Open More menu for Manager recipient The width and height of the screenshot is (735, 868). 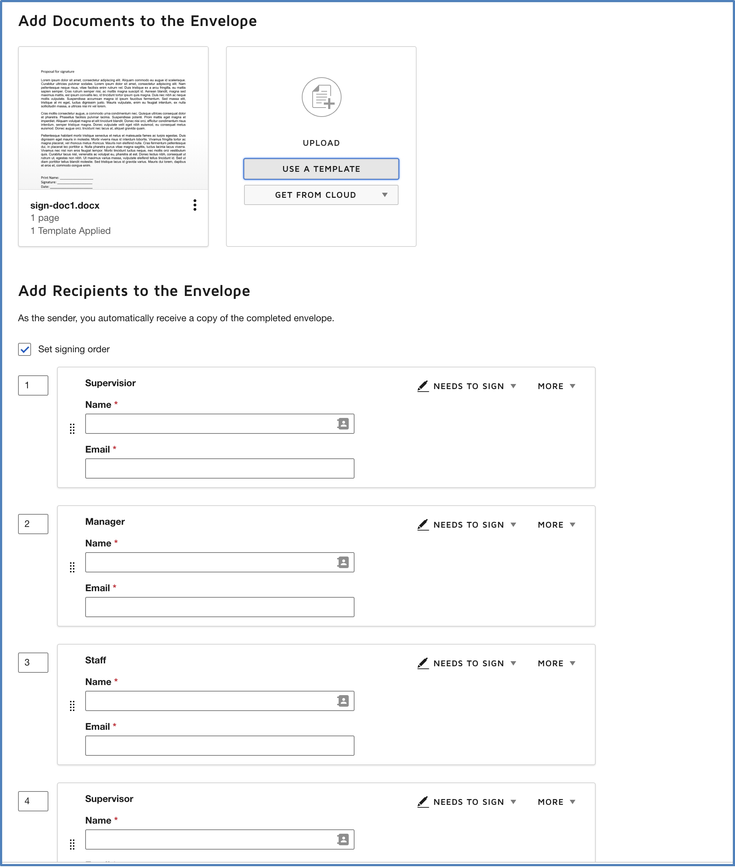pos(557,525)
